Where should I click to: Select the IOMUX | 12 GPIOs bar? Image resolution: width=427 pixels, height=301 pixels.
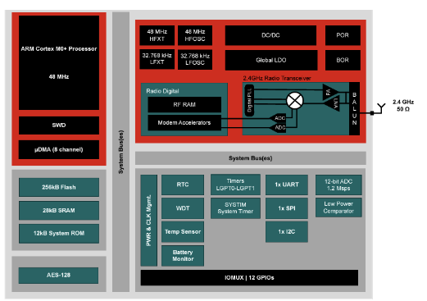[x=249, y=278]
